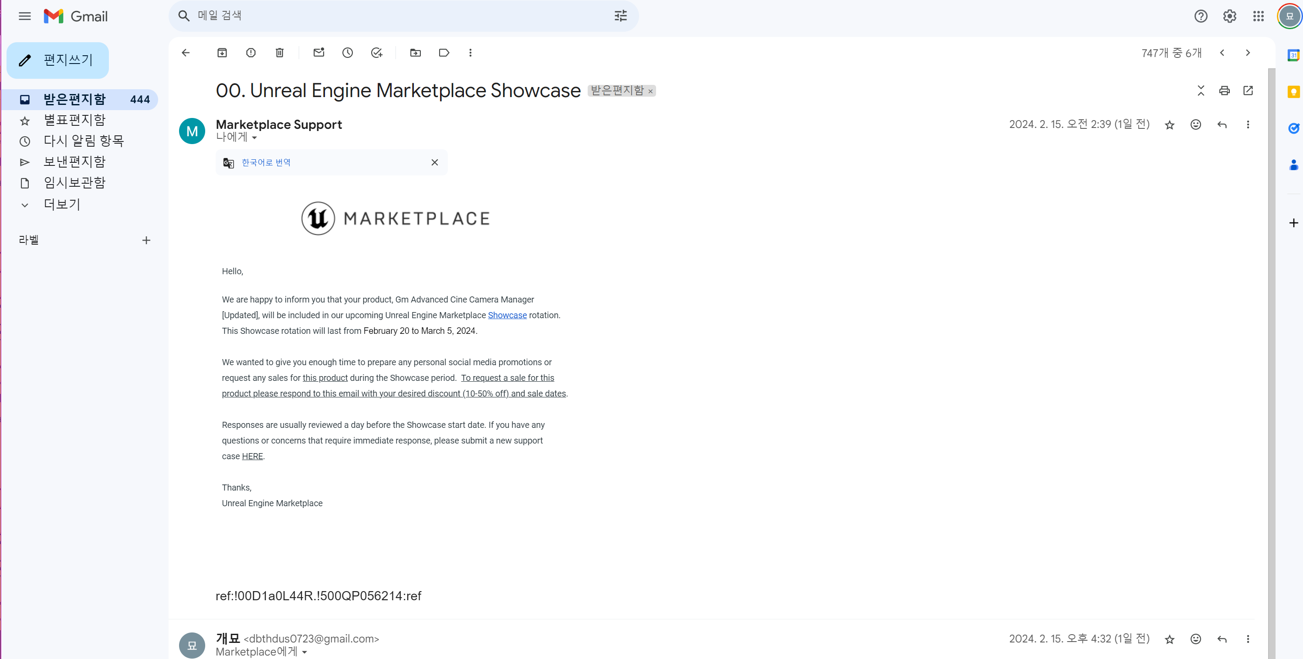Image resolution: width=1303 pixels, height=659 pixels.
Task: Open the Move to folder icon
Action: (x=415, y=53)
